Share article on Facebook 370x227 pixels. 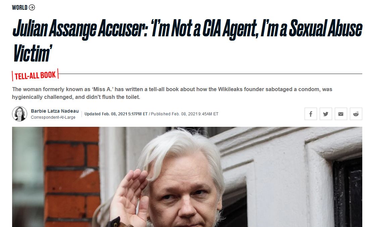(311, 114)
